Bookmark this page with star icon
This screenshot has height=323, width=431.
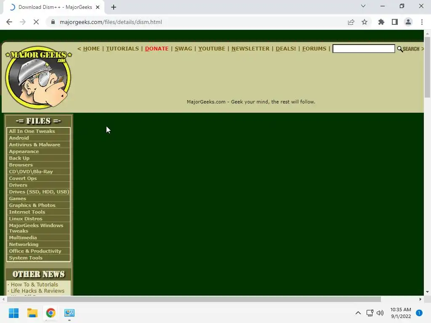pos(364,22)
